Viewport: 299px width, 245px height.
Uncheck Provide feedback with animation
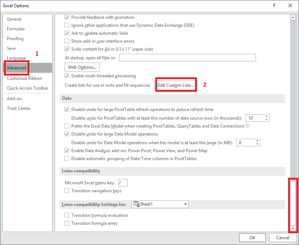pyautogui.click(x=67, y=17)
